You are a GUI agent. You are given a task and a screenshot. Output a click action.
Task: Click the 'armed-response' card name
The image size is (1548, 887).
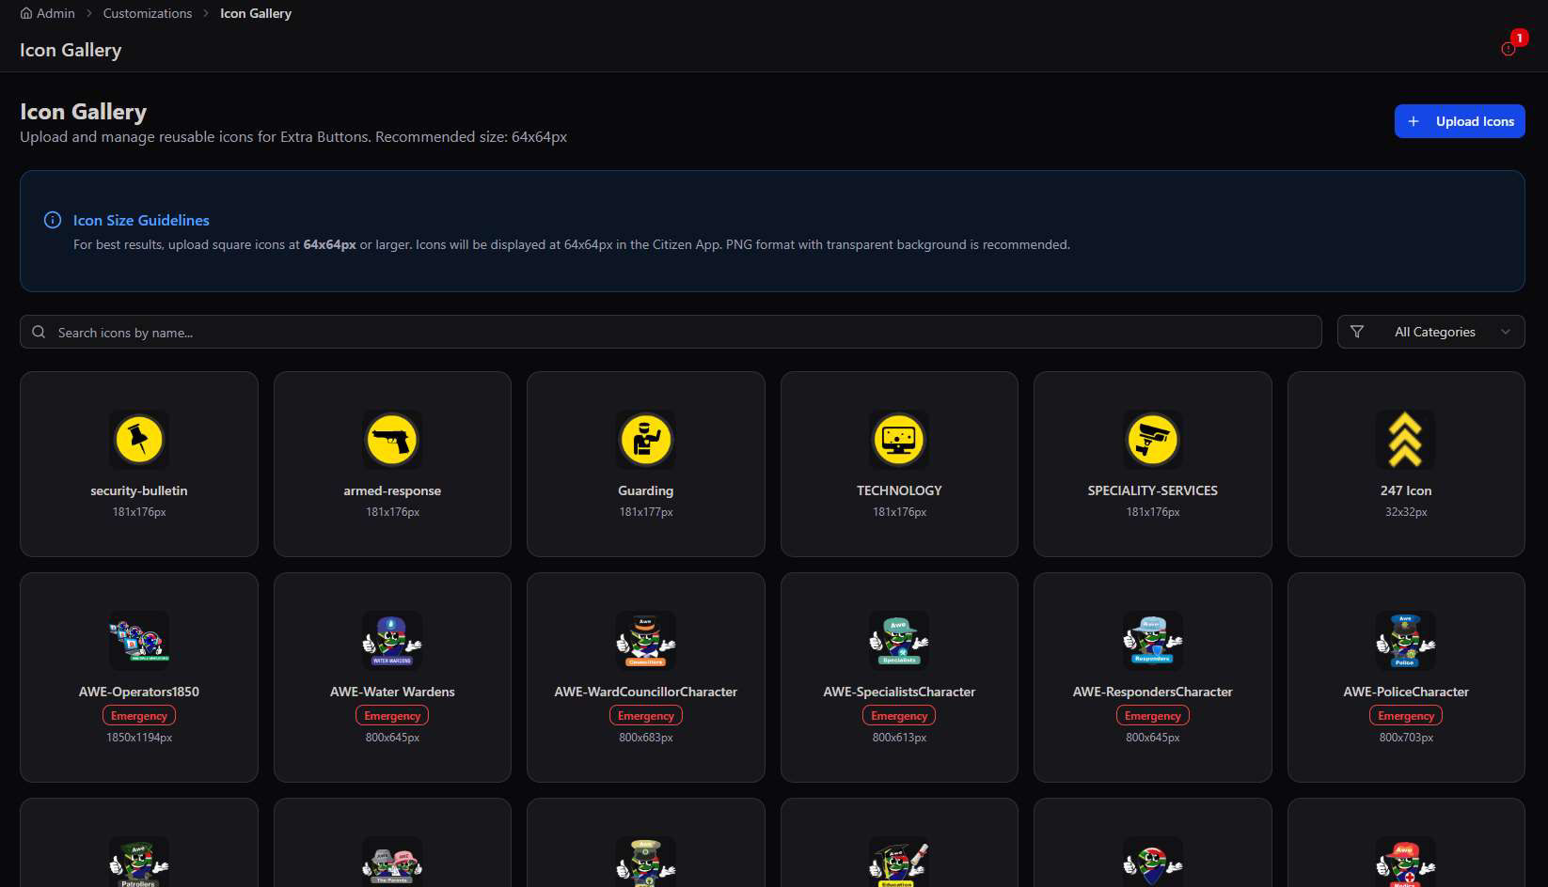tap(392, 490)
